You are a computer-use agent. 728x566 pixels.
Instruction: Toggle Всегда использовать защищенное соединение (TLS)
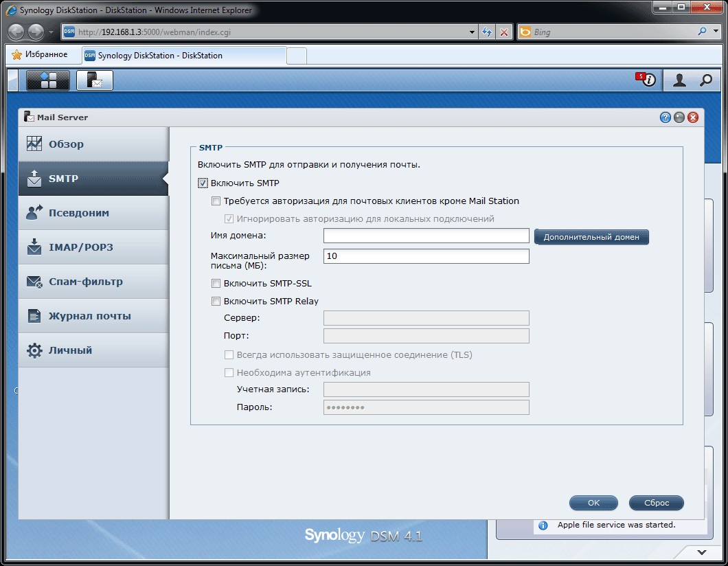[x=229, y=354]
